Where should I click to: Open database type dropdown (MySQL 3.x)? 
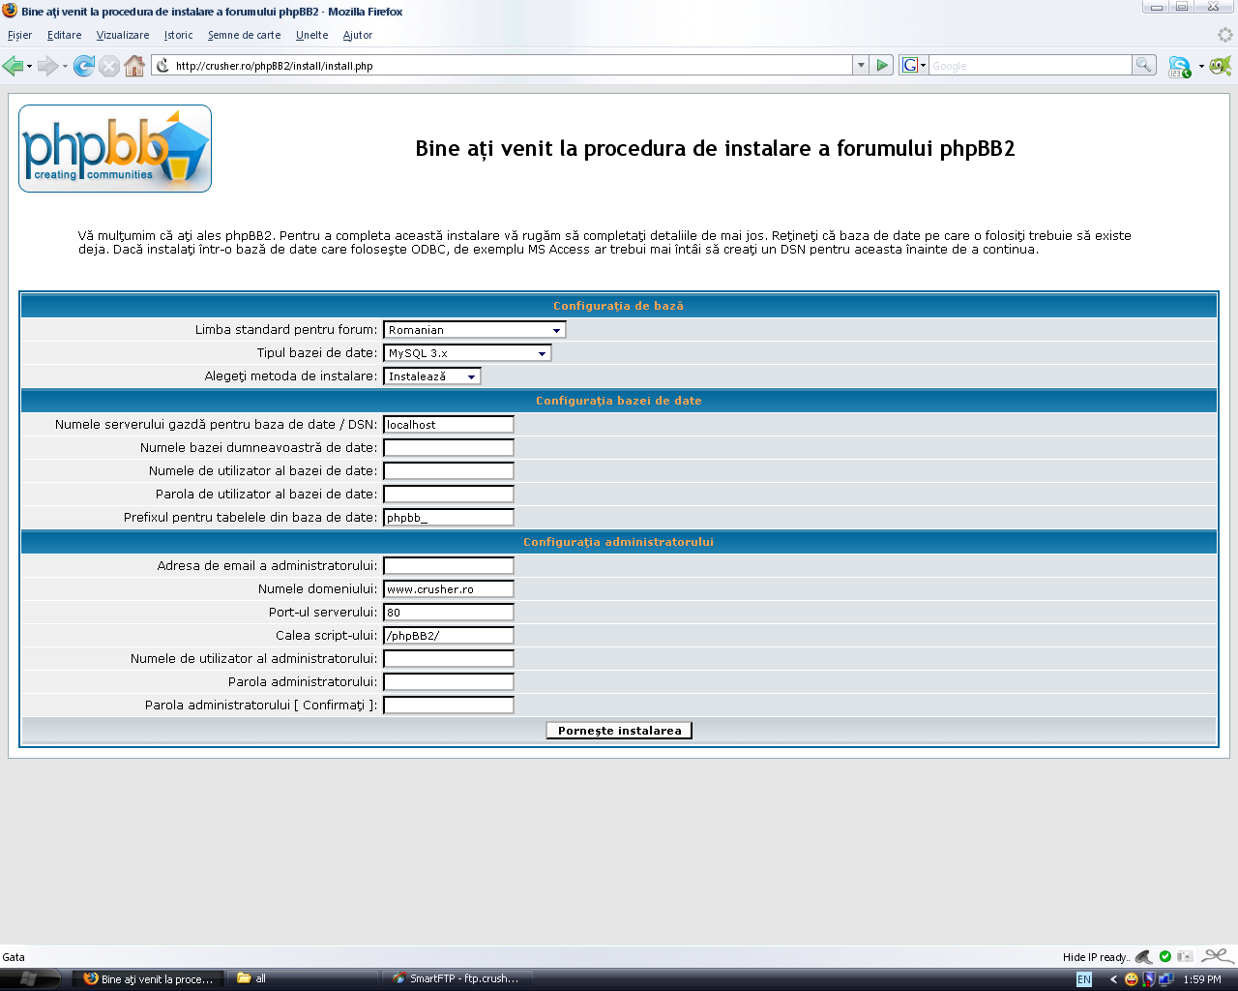[x=467, y=353]
